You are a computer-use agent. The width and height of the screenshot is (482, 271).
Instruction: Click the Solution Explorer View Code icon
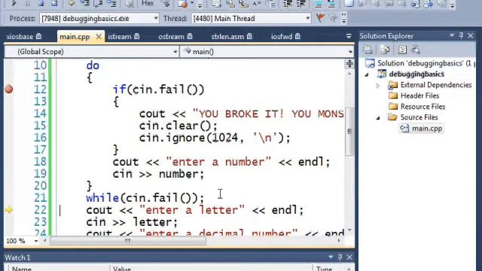click(402, 50)
